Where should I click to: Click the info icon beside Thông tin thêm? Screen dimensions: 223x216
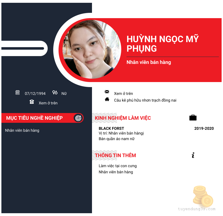tap(193, 155)
